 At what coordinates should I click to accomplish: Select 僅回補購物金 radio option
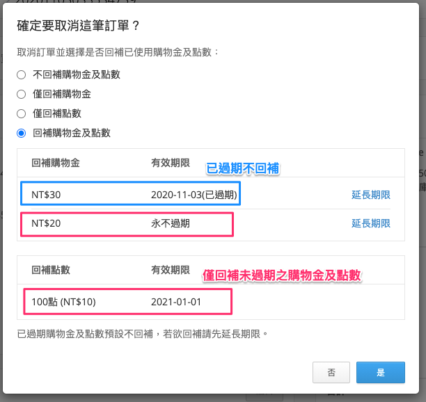[x=21, y=94]
